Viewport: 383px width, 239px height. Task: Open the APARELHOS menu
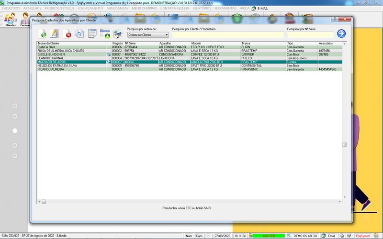point(32,8)
